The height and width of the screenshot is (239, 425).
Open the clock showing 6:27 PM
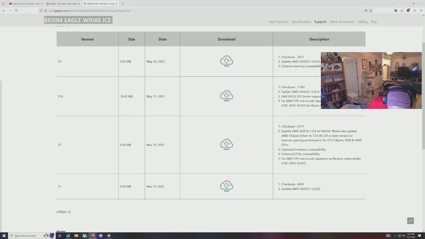point(411,236)
